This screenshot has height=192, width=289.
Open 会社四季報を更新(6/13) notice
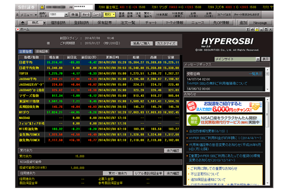[209, 131]
